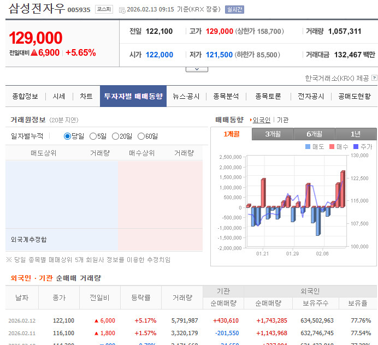The image size is (378, 345).
Task: Select the 60일 radio option
Action: click(x=141, y=136)
